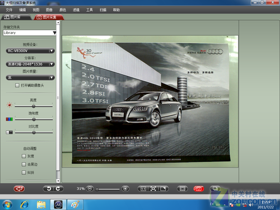Screen dimensions: 280x210
Task: Zoom in with the plus button
Action: [125, 189]
